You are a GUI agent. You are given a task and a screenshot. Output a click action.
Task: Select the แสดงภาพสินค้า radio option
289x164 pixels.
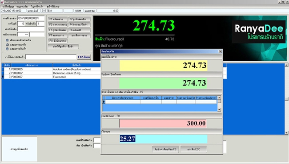tap(8, 49)
